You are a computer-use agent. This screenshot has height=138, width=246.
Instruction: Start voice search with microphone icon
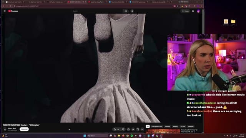[132, 11]
